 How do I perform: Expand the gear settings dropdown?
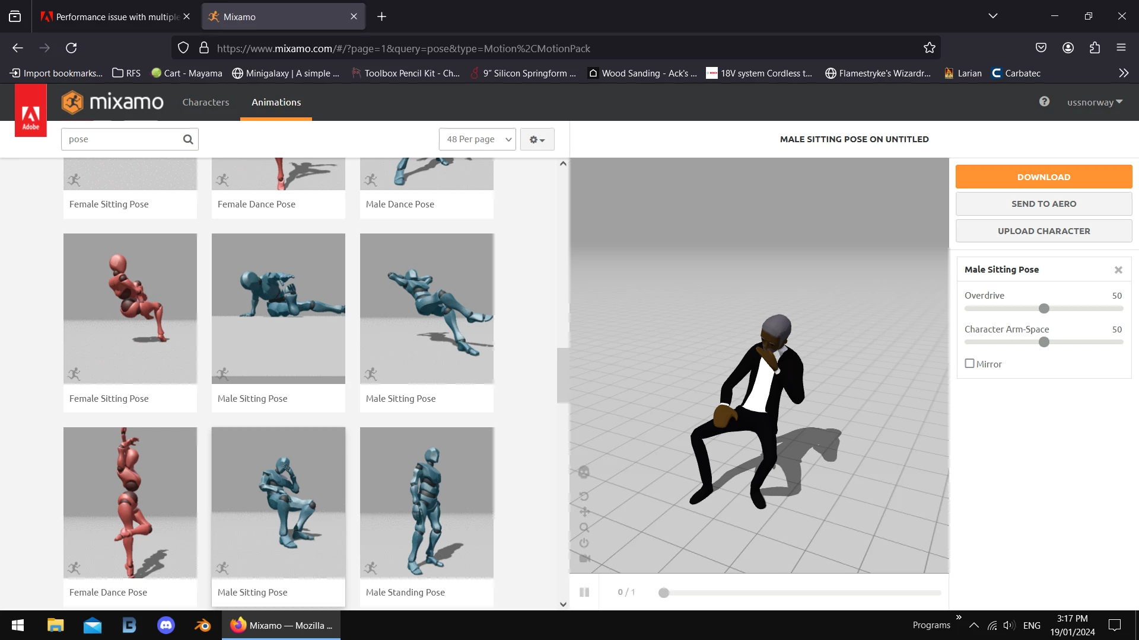coord(537,139)
